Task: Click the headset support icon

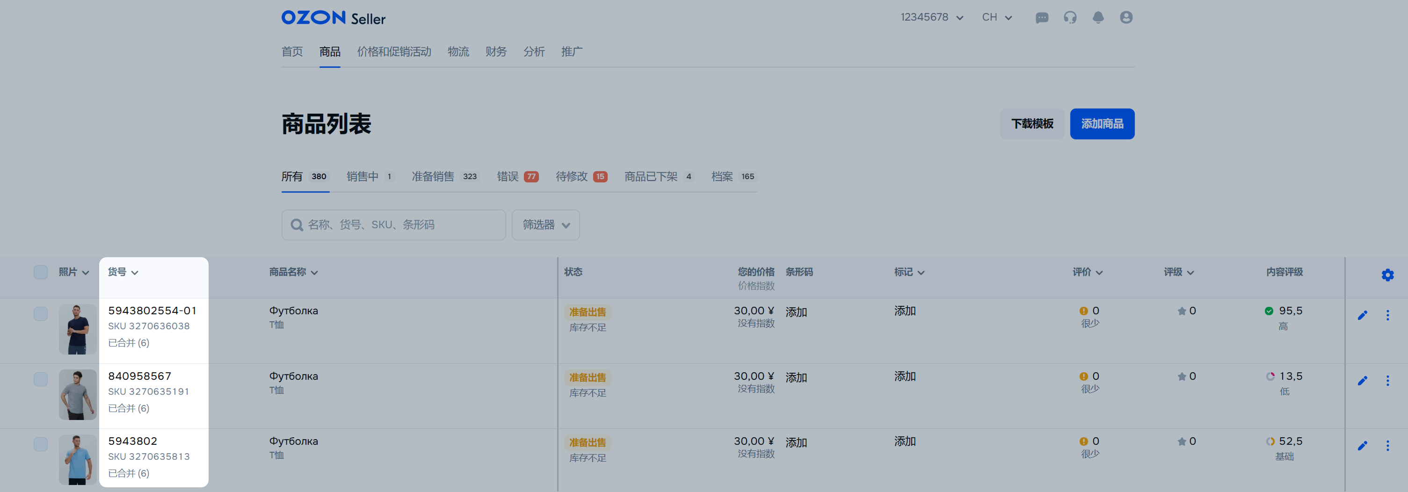Action: click(x=1070, y=17)
